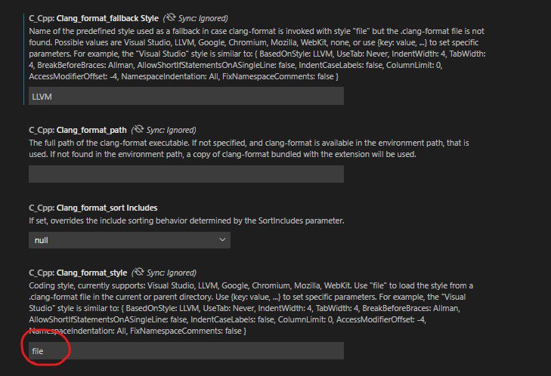Click "C_Cpp:" prefix of Clang_format_sort Includes
The width and height of the screenshot is (551, 376).
coord(42,208)
